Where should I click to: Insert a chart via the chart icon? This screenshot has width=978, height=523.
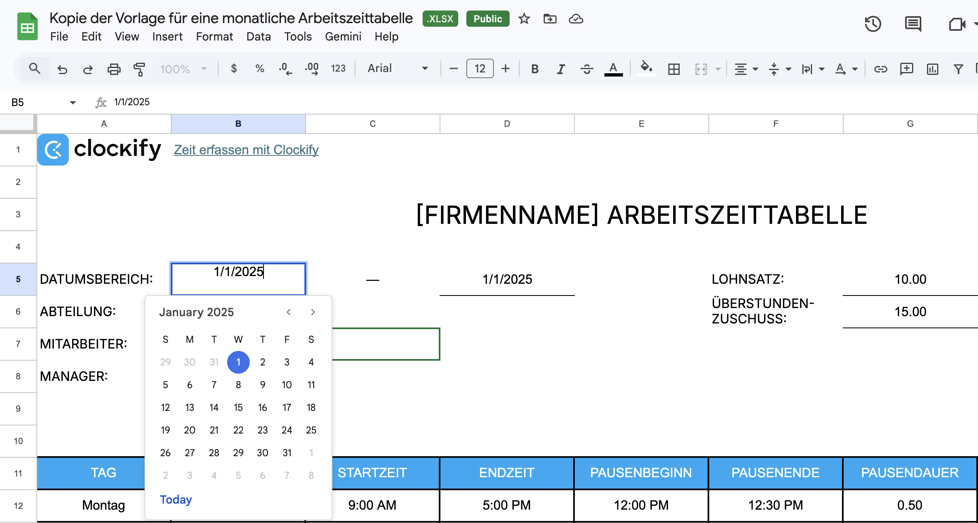click(932, 68)
